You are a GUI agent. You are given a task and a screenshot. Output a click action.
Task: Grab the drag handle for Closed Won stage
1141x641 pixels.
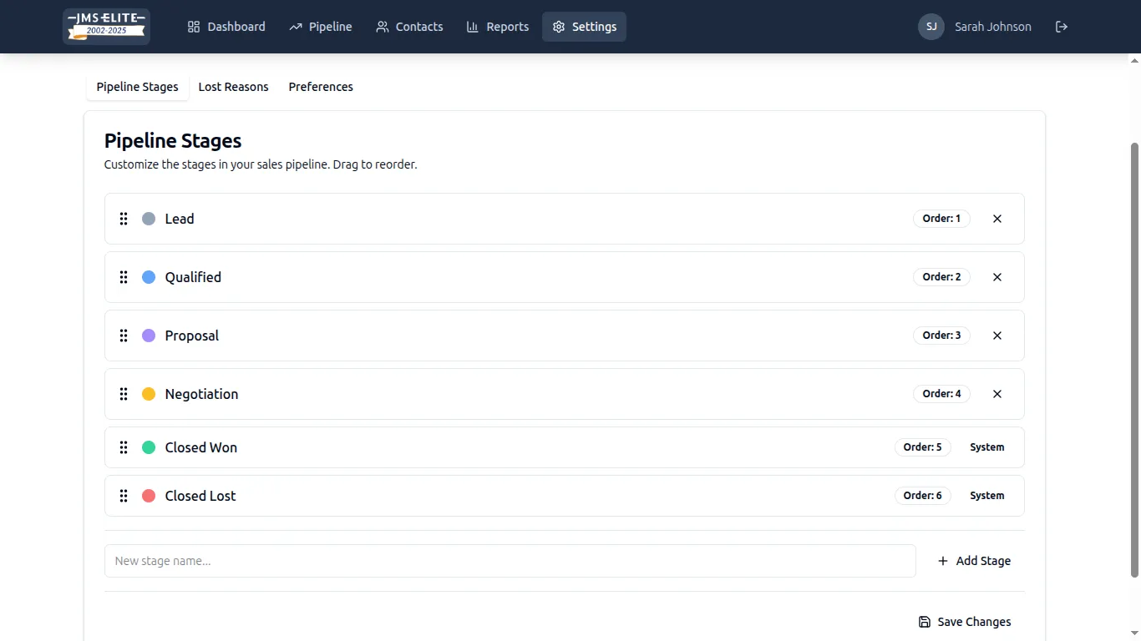(124, 447)
